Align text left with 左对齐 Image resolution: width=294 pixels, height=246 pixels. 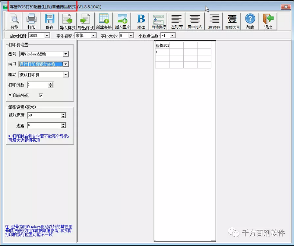[x=176, y=21]
